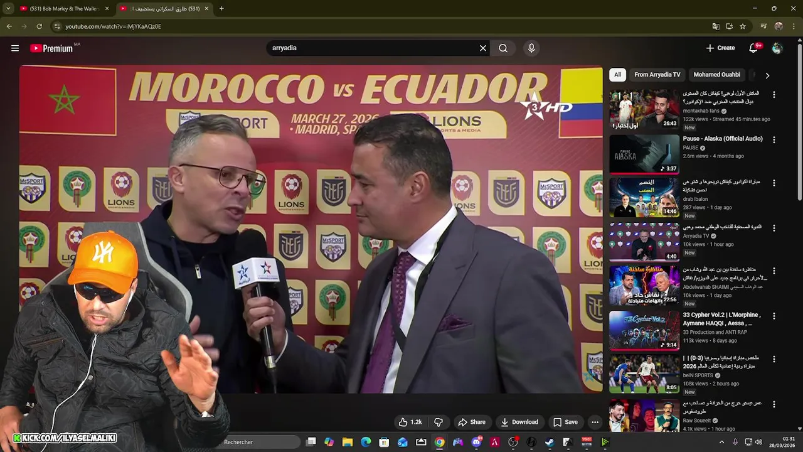Open the 33 Cypher Vol.2 title link

[722, 319]
